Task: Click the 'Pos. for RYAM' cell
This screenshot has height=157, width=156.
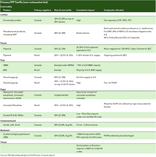Action: [110, 83]
